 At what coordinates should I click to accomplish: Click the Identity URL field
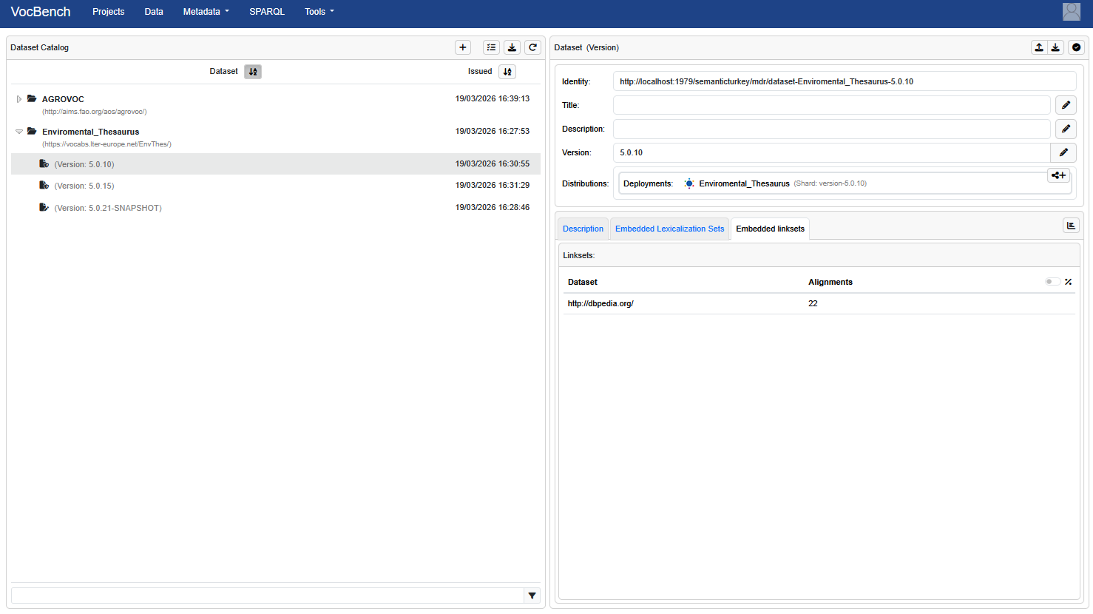click(x=845, y=81)
